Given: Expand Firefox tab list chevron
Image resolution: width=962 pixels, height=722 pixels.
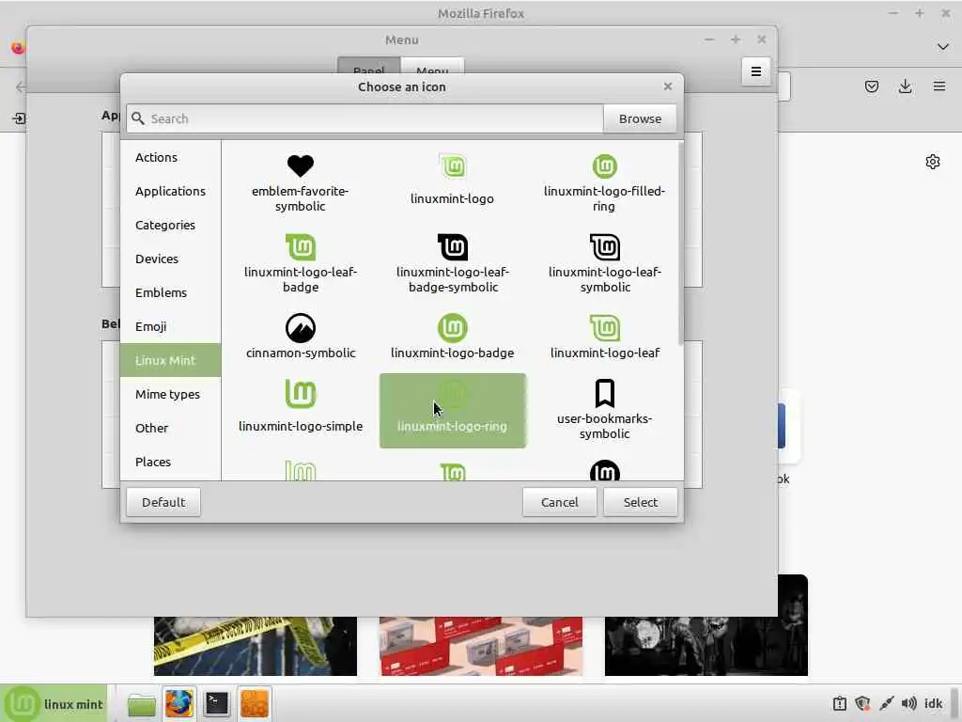Looking at the screenshot, I should (x=943, y=47).
